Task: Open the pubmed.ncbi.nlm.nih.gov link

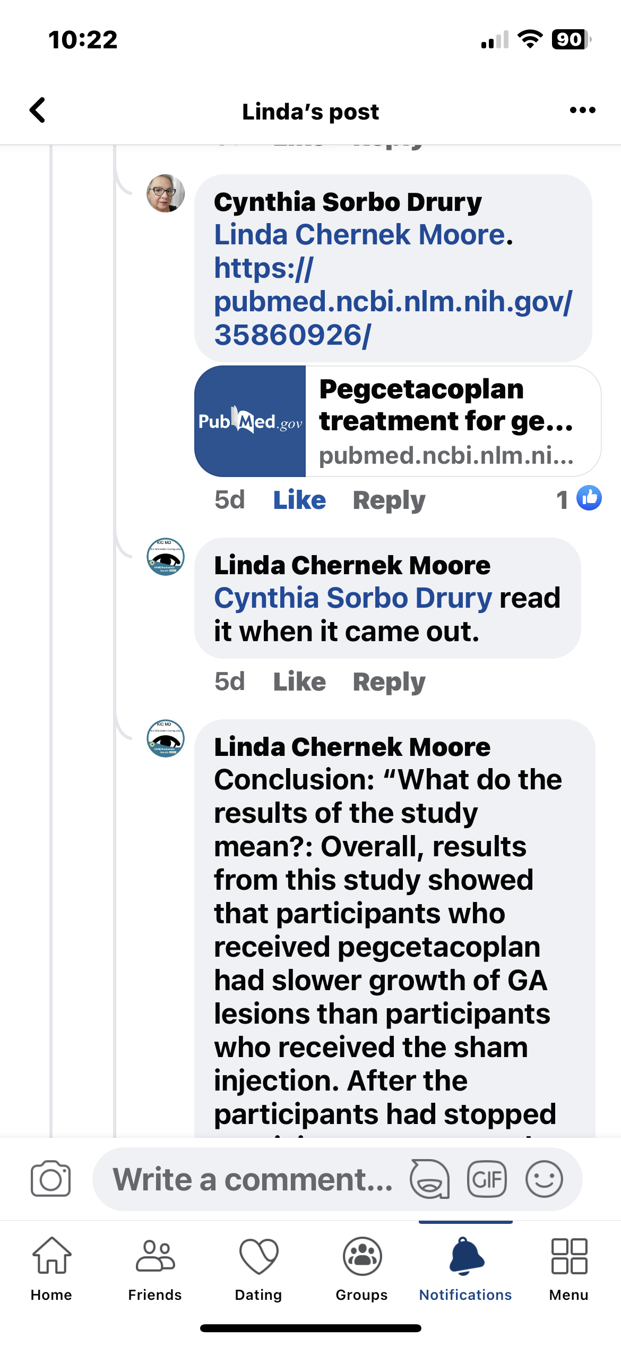Action: coord(393,302)
